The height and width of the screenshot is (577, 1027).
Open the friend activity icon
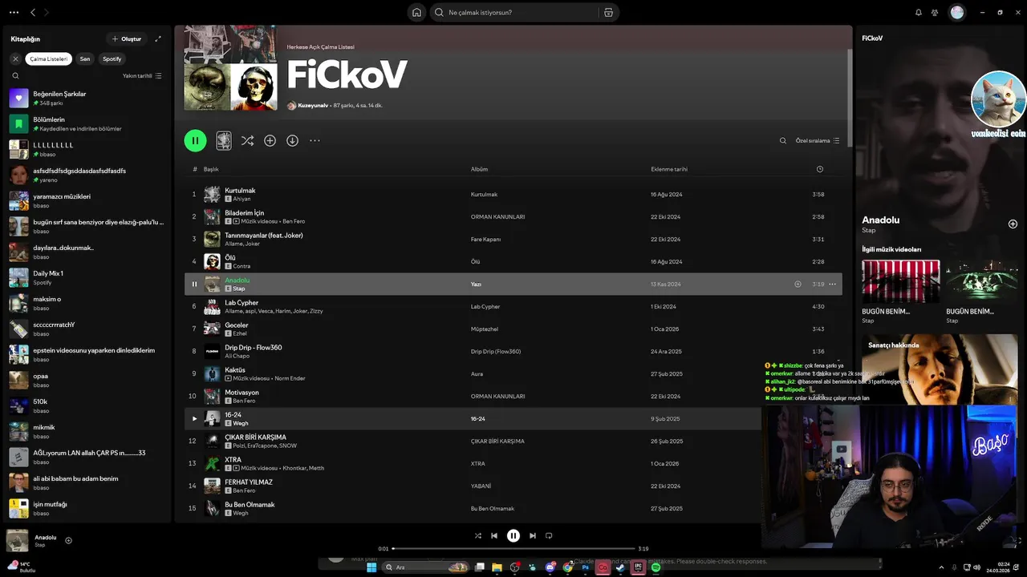[935, 12]
